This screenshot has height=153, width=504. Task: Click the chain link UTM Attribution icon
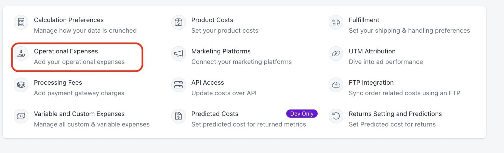(x=336, y=54)
